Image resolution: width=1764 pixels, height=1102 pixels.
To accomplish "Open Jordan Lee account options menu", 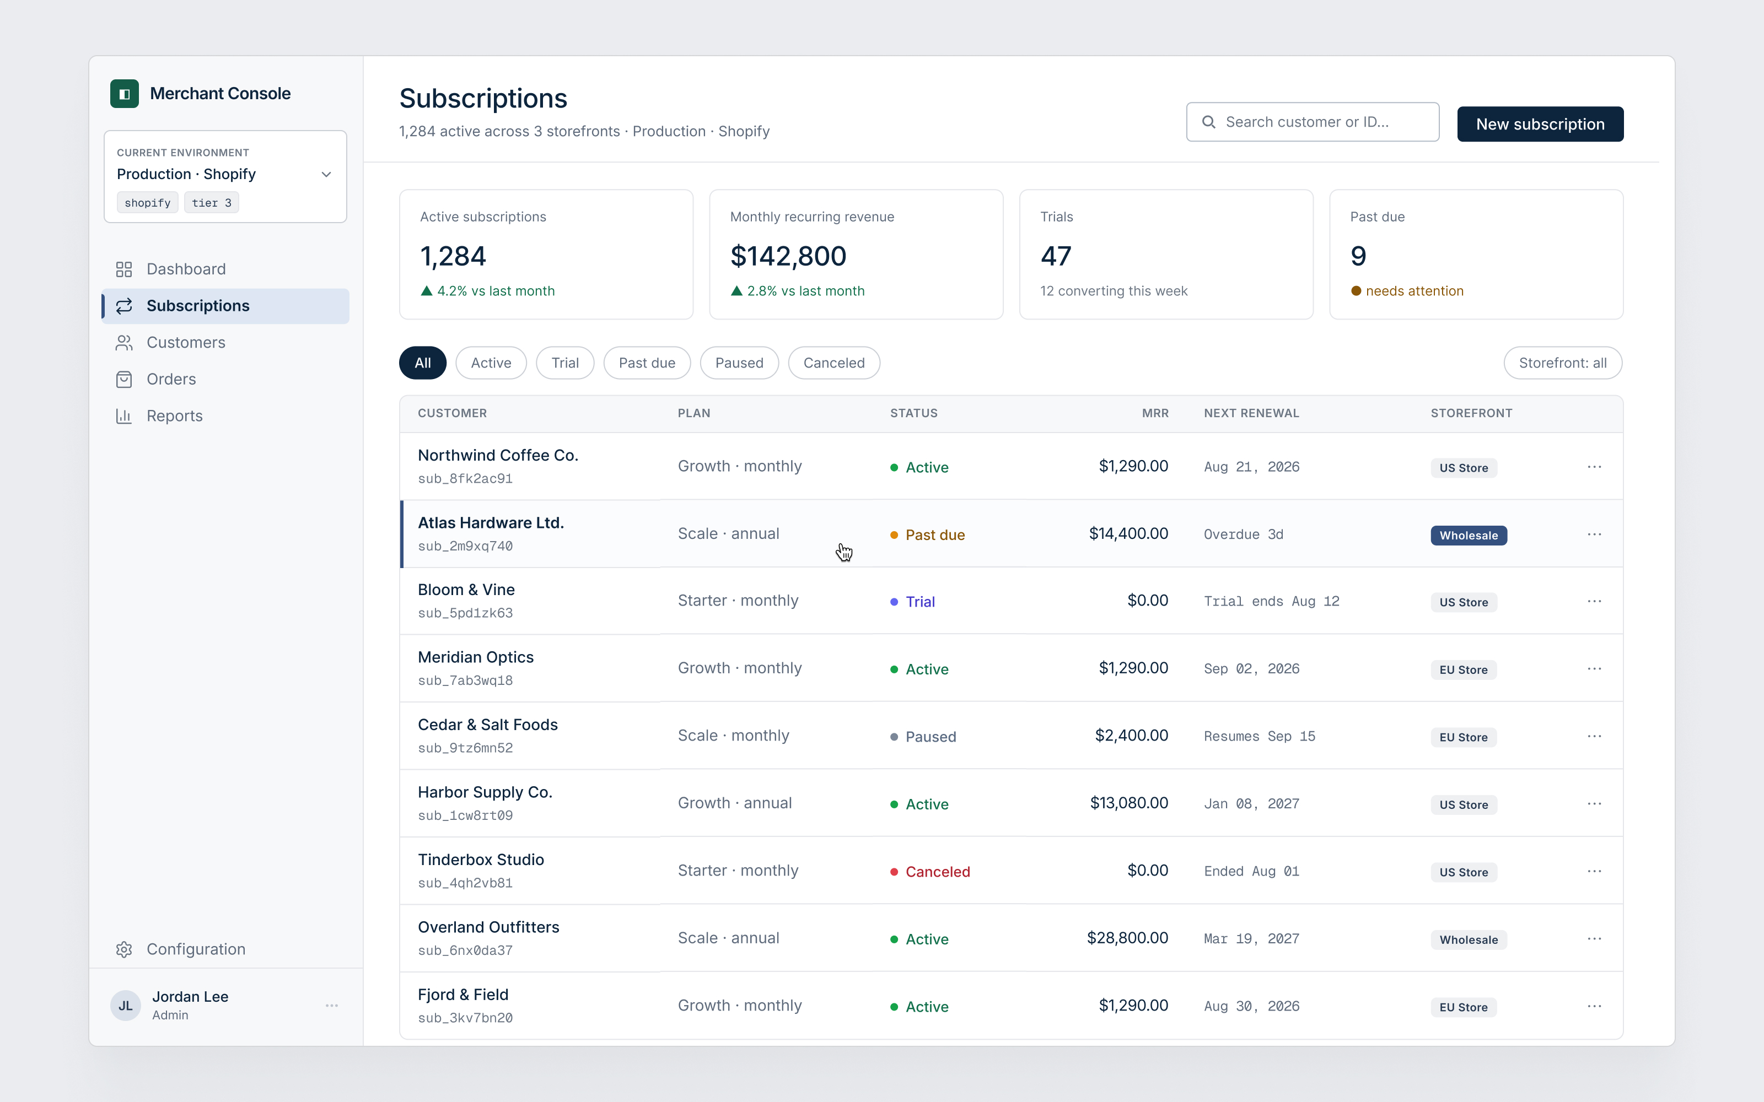I will [332, 1006].
